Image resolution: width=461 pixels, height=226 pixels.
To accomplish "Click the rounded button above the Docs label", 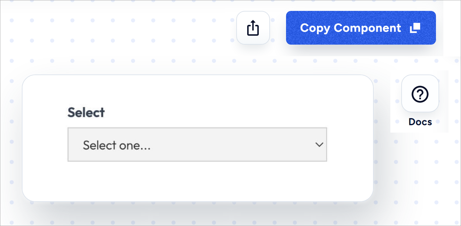I will point(420,94).
